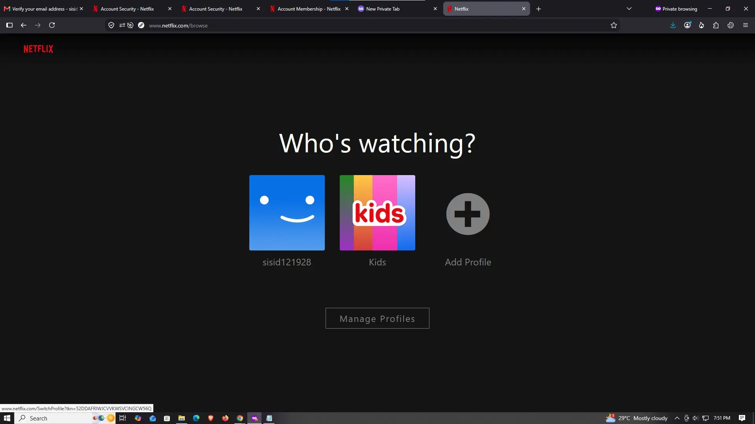The image size is (755, 424).
Task: Reload the Netflix page
Action: tap(52, 25)
